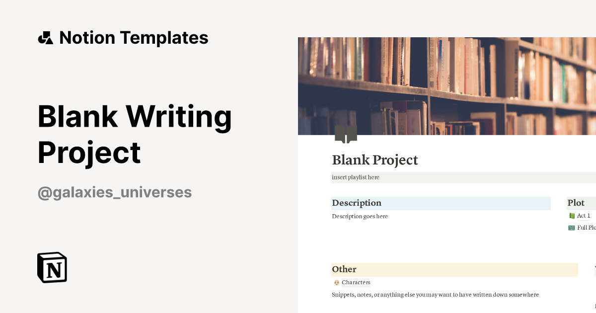Click the bookshelf cover image
596x313 pixels.
pyautogui.click(x=447, y=84)
